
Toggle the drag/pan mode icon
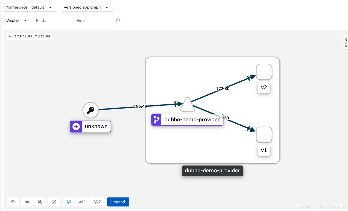point(13,202)
